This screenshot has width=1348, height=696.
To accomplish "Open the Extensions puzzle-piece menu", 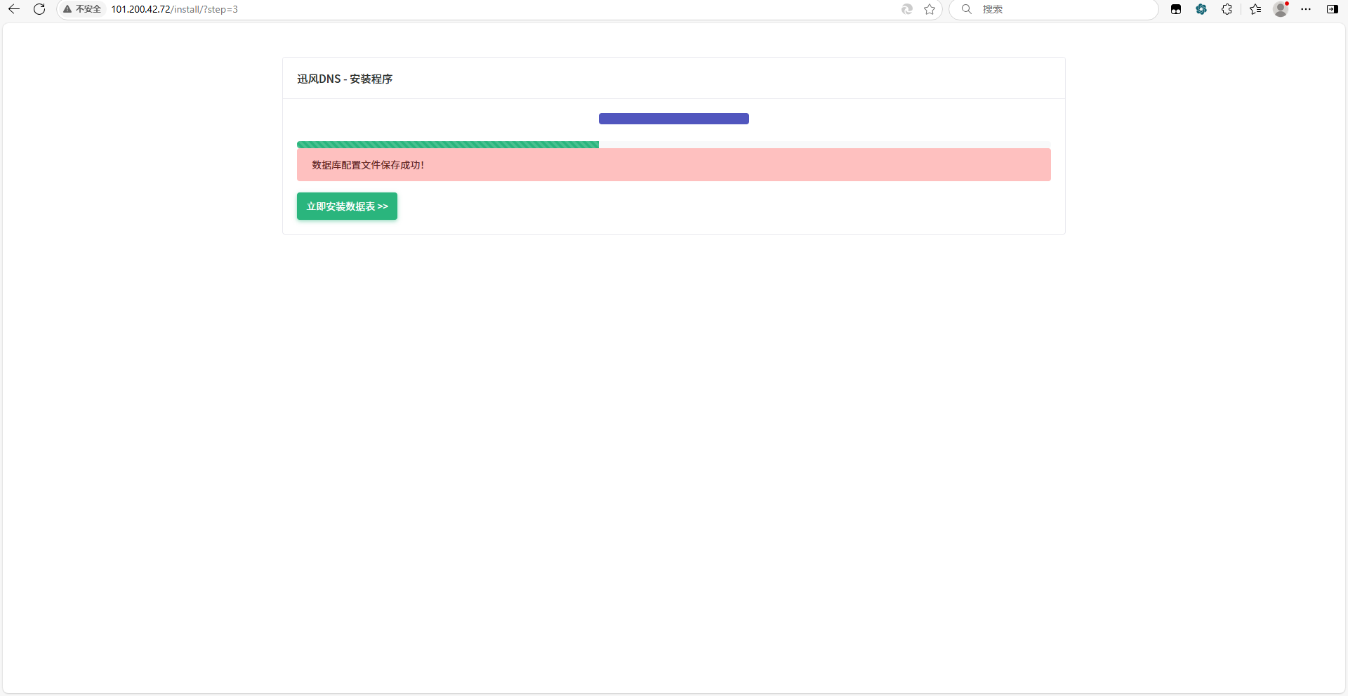I will 1227,9.
